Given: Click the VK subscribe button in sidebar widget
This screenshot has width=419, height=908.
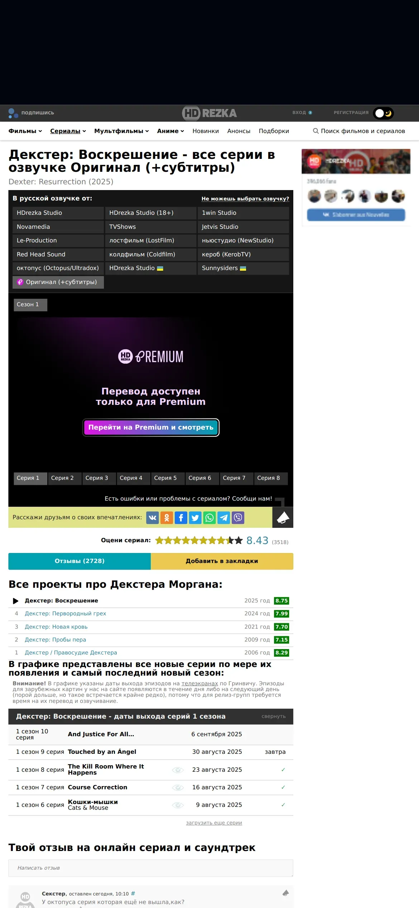Looking at the screenshot, I should tap(356, 215).
